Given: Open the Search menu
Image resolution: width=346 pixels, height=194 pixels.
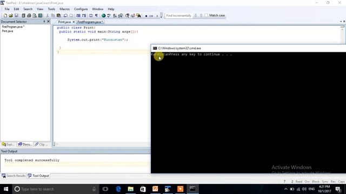Looking at the screenshot, I should pyautogui.click(x=28, y=9).
